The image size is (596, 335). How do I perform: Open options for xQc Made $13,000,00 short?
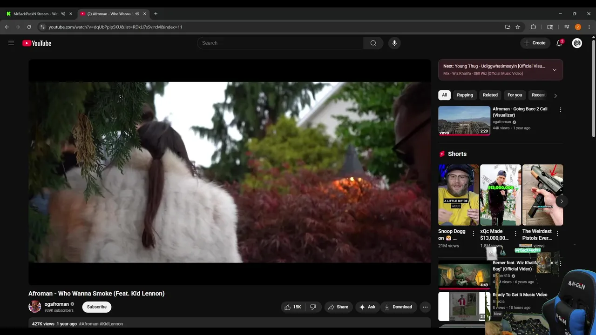(515, 234)
